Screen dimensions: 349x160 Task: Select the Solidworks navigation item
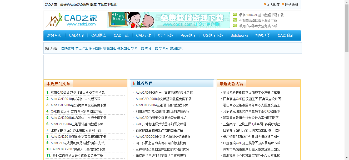tap(239, 35)
